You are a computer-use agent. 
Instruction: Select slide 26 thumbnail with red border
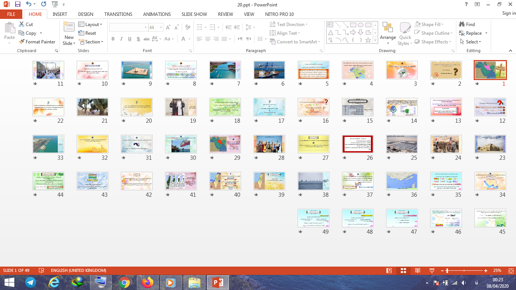[357, 144]
